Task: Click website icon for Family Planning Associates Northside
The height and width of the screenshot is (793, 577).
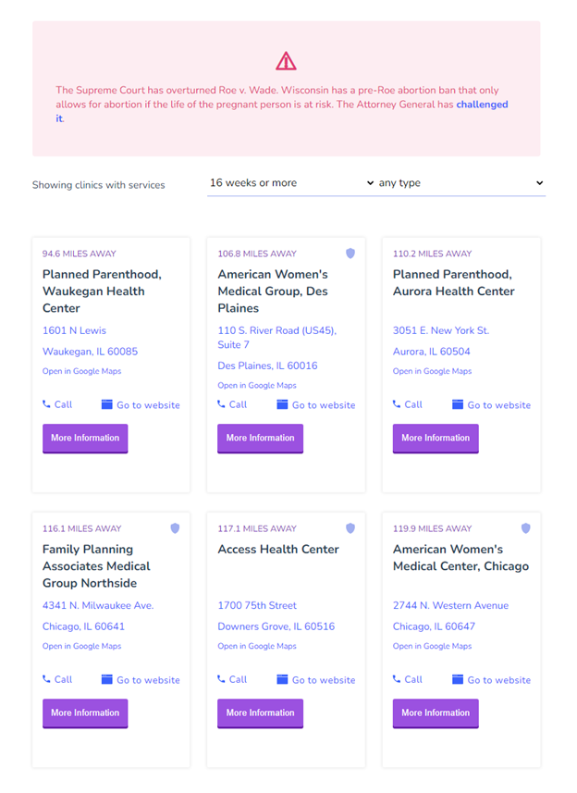Action: coord(106,679)
